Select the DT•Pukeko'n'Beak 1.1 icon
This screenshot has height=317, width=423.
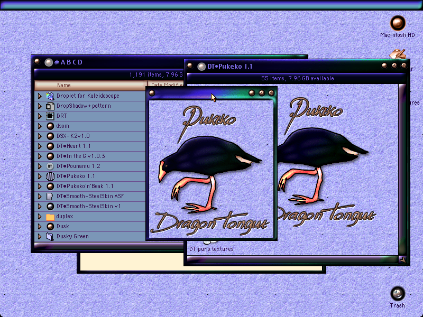pyautogui.click(x=50, y=187)
